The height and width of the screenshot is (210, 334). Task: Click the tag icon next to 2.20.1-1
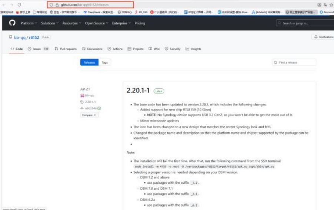pyautogui.click(x=82, y=102)
